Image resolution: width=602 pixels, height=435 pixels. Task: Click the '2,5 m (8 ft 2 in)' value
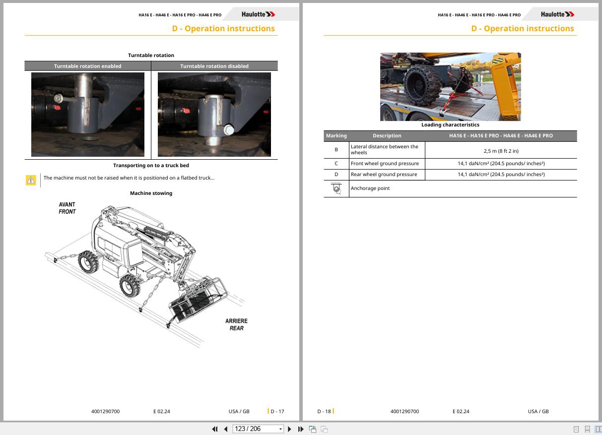click(501, 151)
